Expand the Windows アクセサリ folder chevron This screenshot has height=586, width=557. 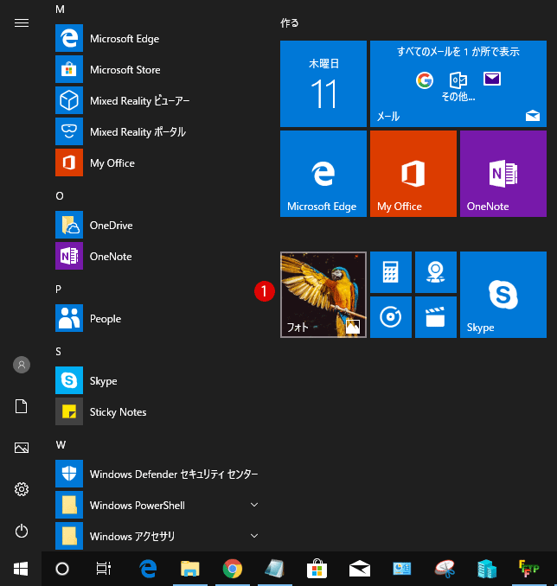254,536
